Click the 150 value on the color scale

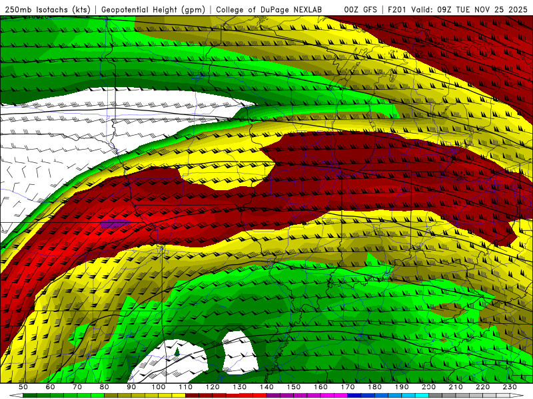tap(294, 387)
